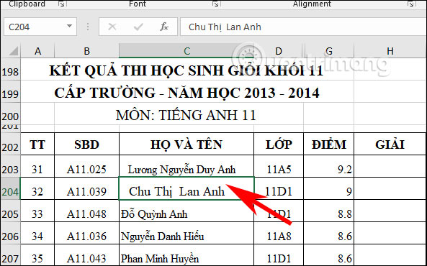Click the formula bar text Chu Thị Lan Anh
The height and width of the screenshot is (266, 427).
tap(225, 27)
